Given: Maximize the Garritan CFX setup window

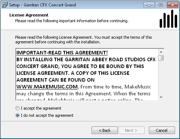Looking at the screenshot, I should (x=161, y=5).
